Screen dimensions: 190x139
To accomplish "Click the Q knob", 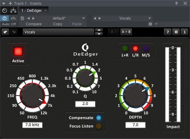I will (x=85, y=78).
